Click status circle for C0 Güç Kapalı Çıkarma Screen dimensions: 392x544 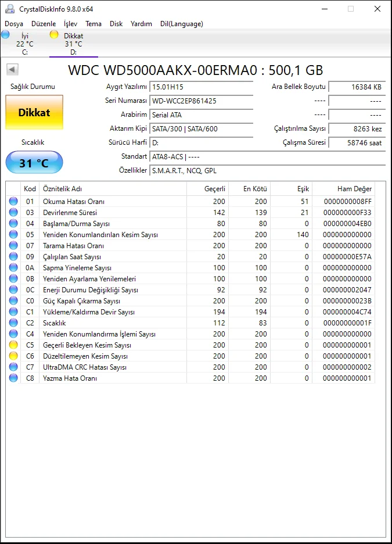pyautogui.click(x=13, y=301)
